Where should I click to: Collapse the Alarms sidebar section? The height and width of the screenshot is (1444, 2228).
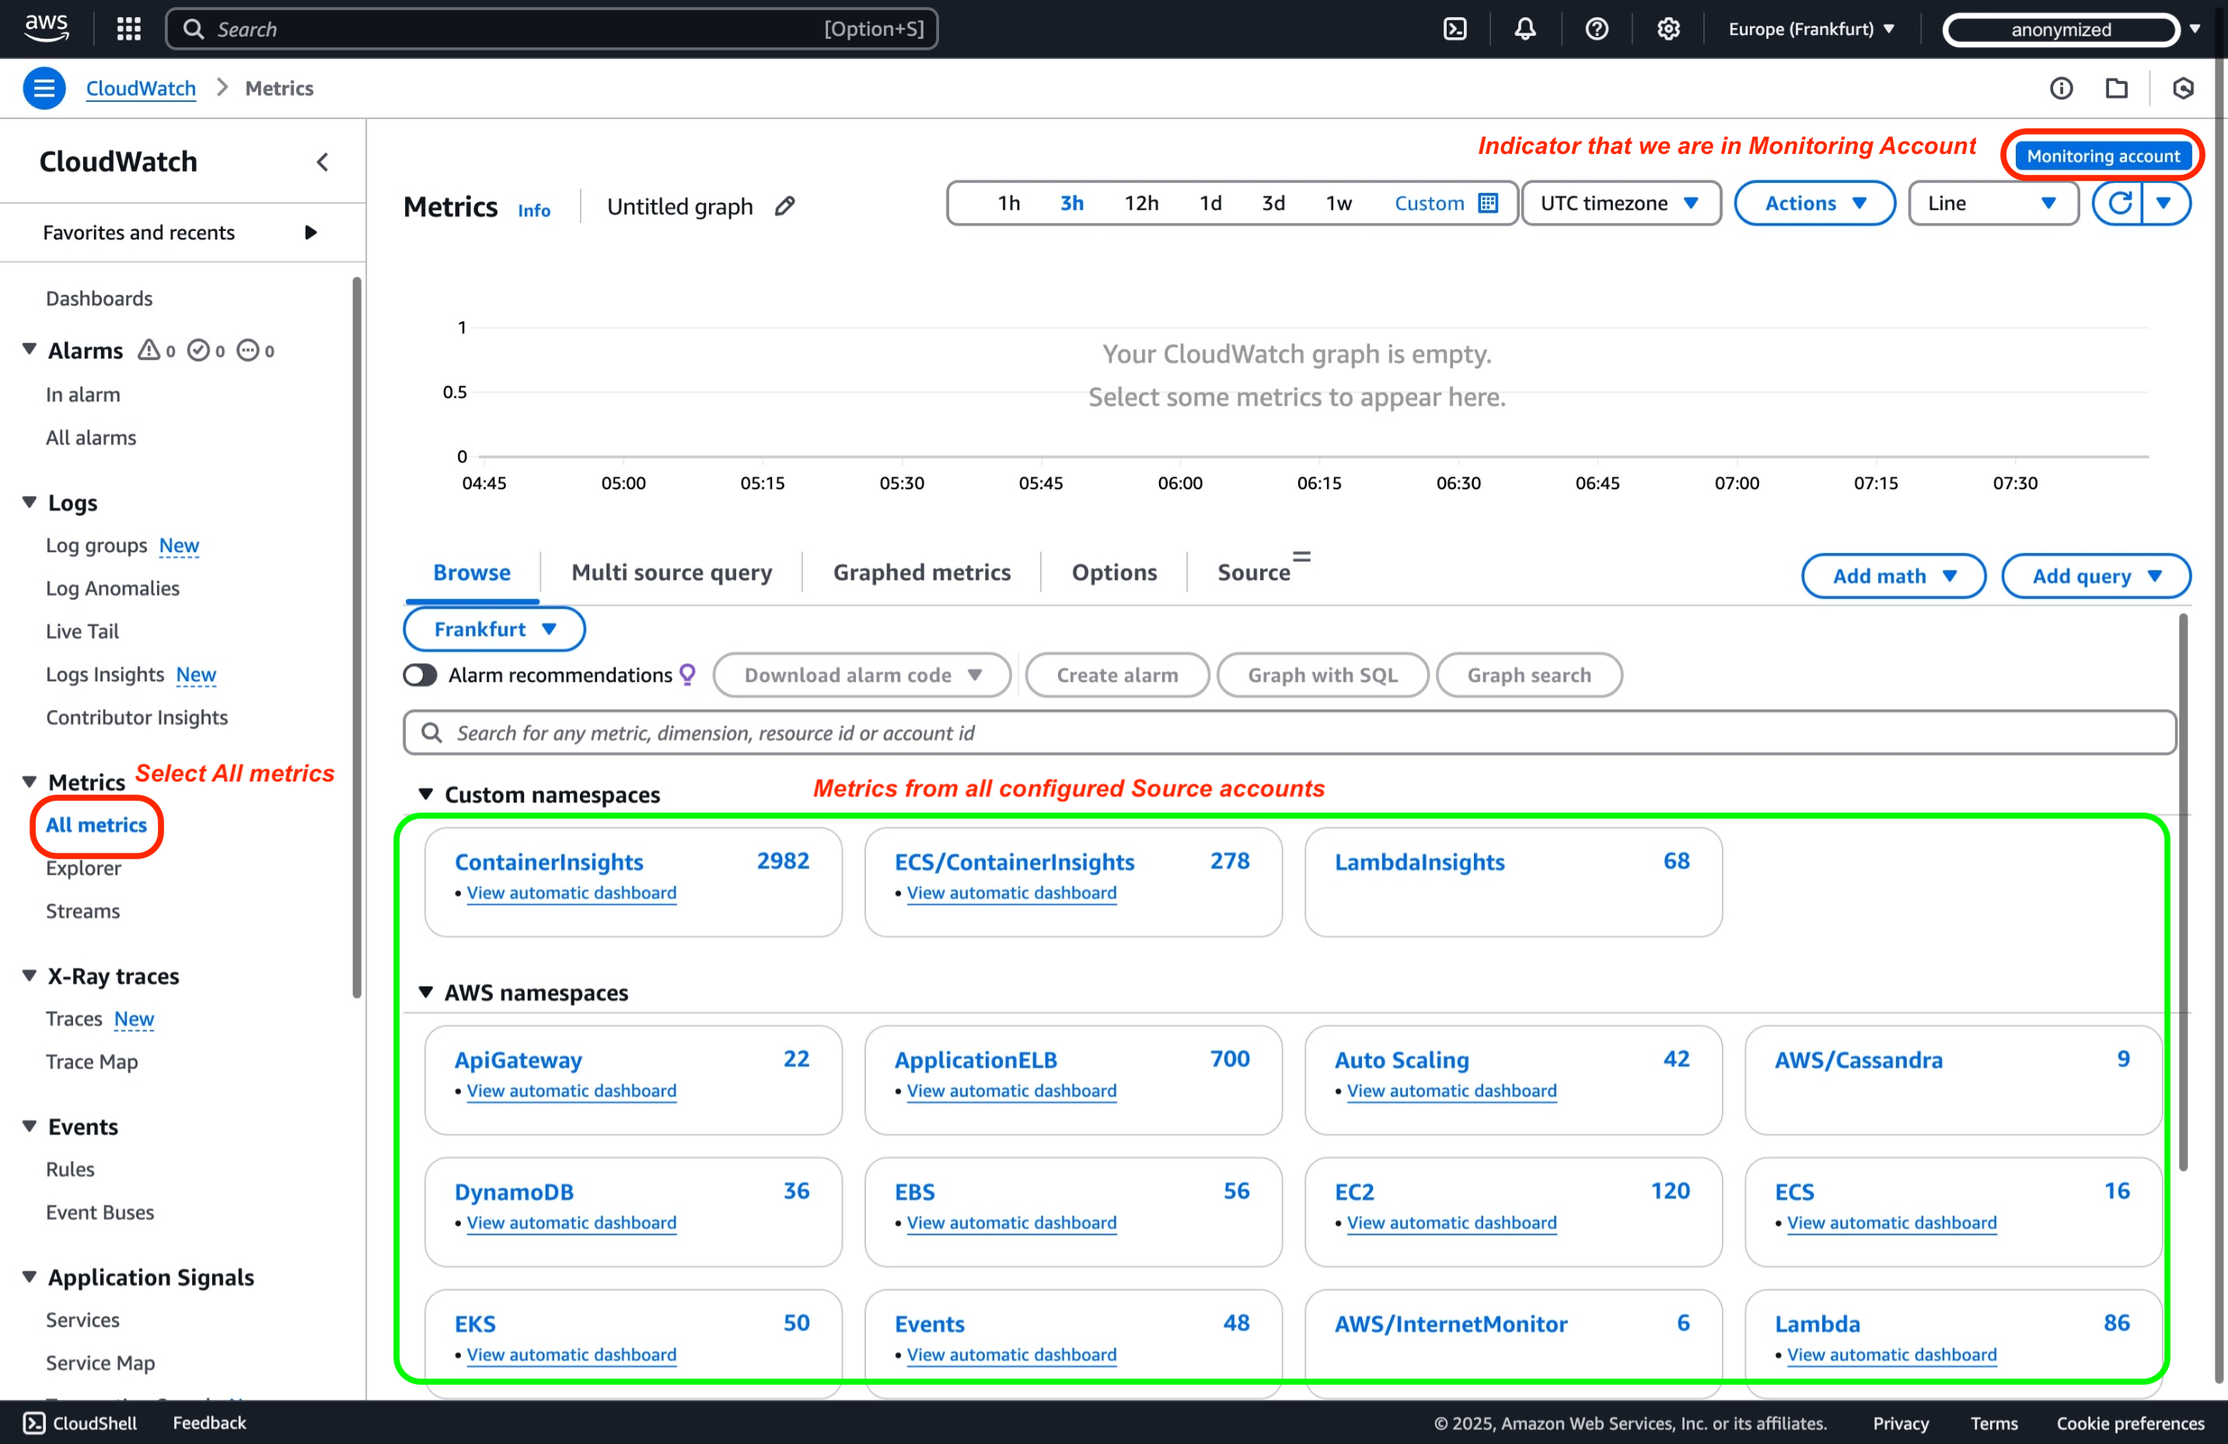coord(29,349)
